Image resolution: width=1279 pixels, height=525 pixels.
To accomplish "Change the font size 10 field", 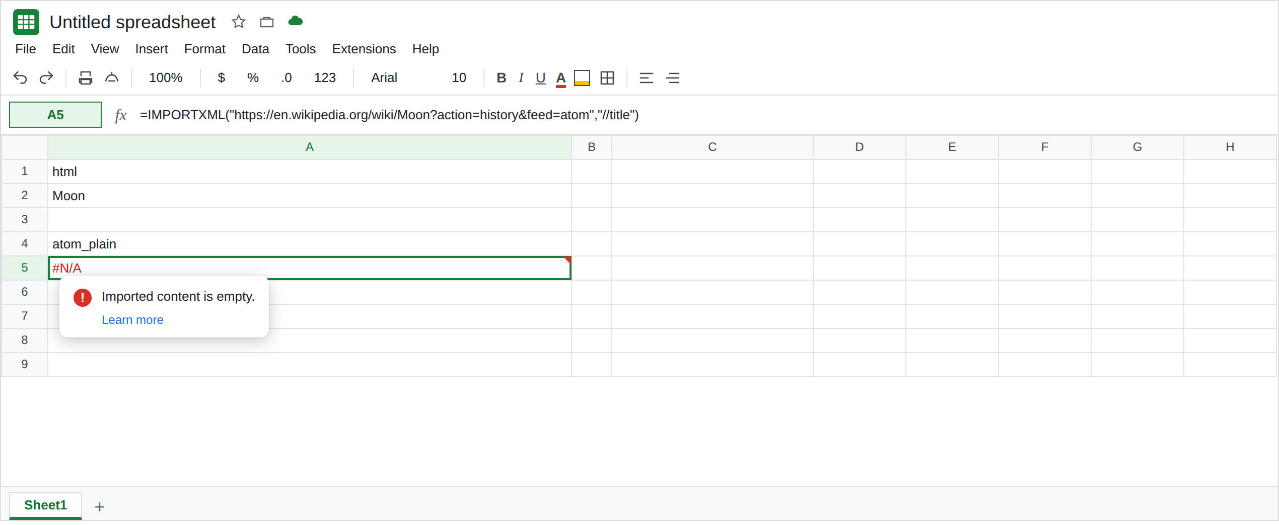I will [x=459, y=77].
